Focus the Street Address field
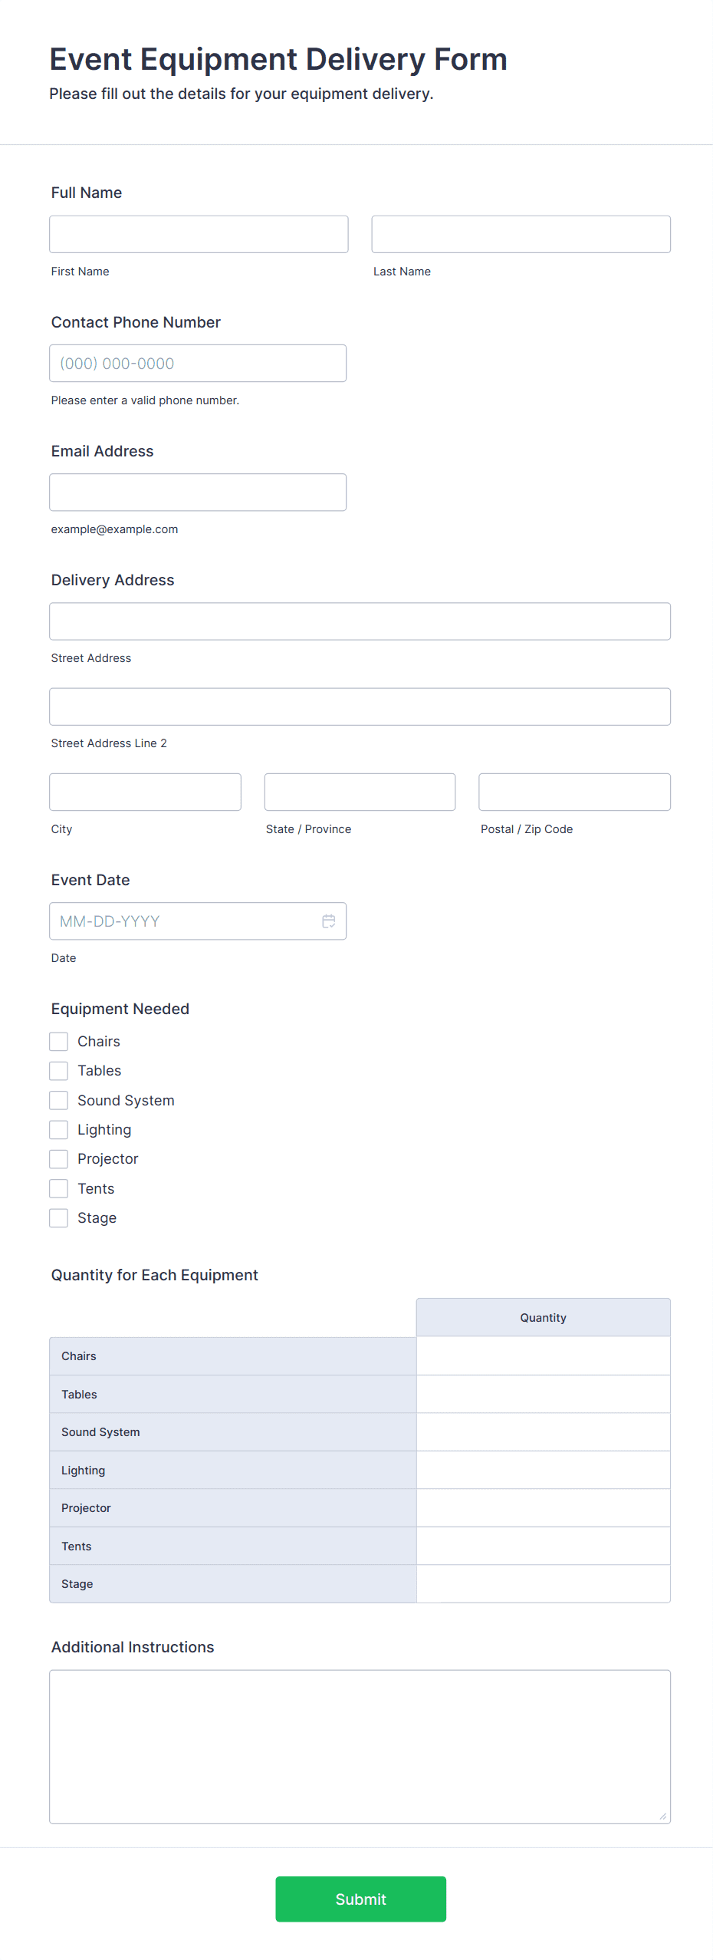713x1960 pixels. (x=360, y=621)
